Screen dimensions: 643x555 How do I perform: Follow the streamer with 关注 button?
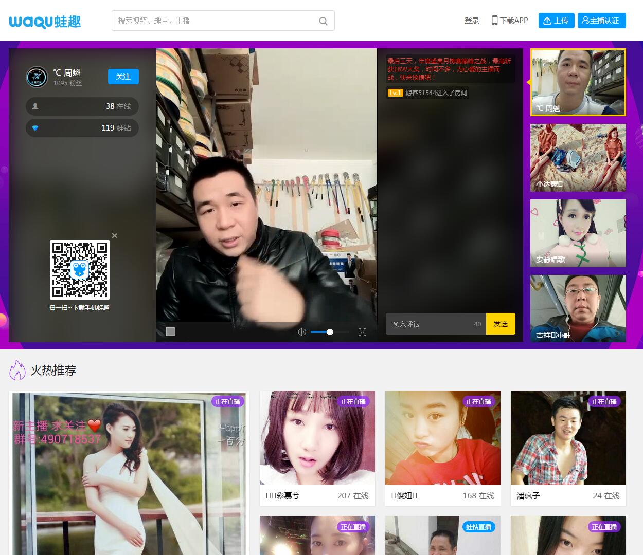point(123,77)
